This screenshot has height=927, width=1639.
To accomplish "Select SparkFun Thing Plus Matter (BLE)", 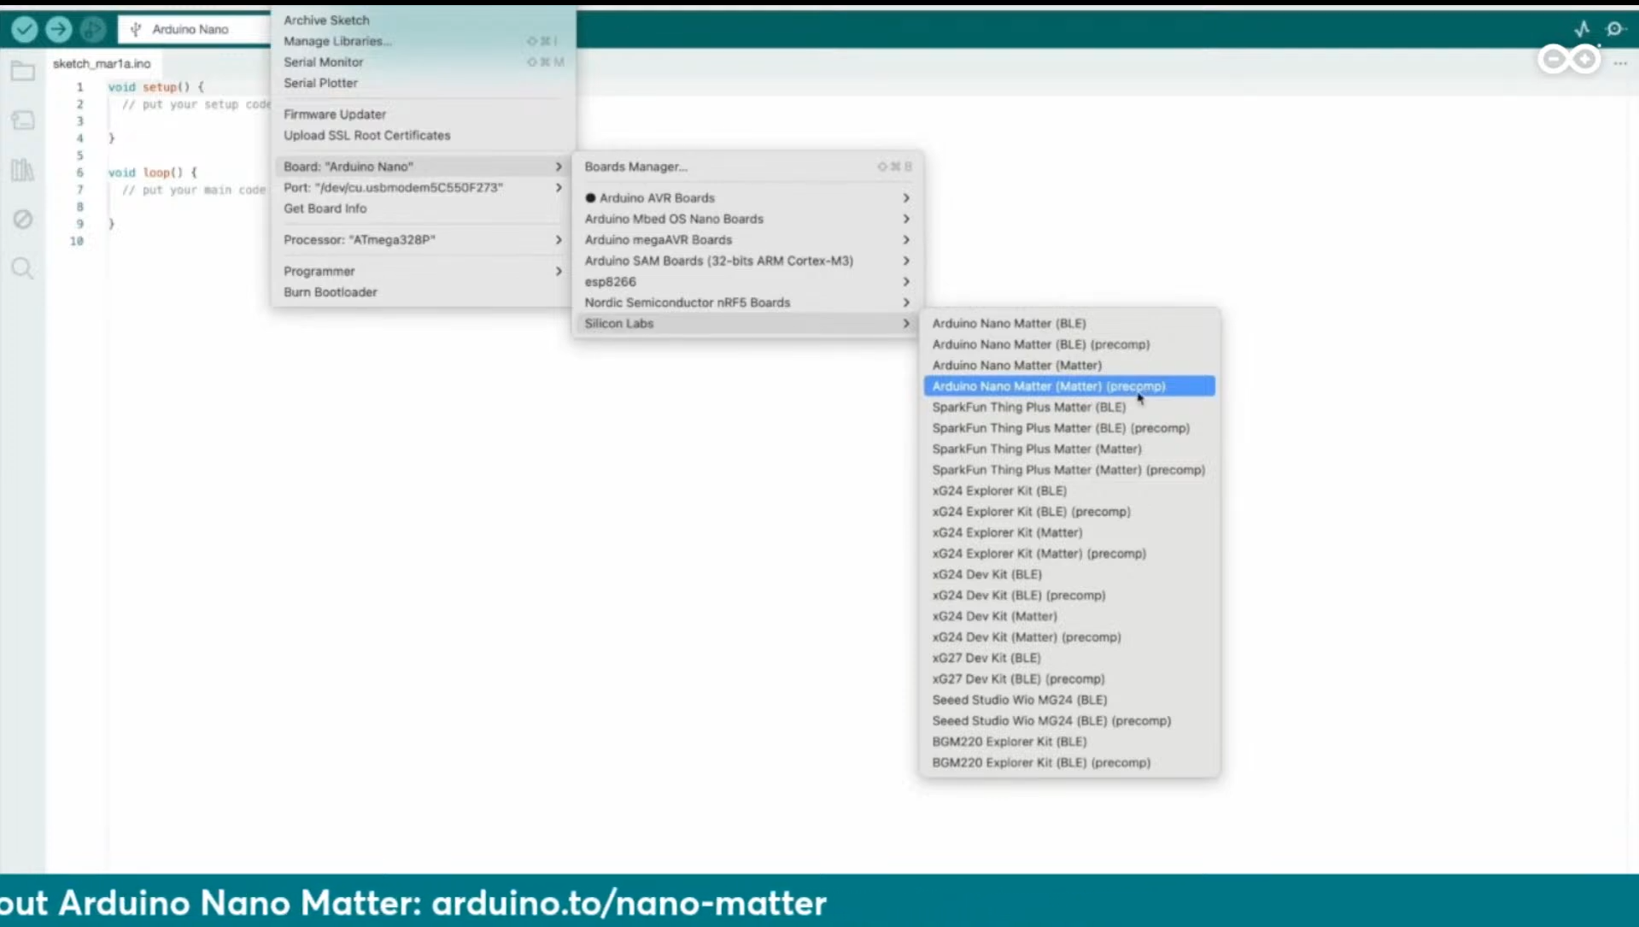I will [1069, 407].
